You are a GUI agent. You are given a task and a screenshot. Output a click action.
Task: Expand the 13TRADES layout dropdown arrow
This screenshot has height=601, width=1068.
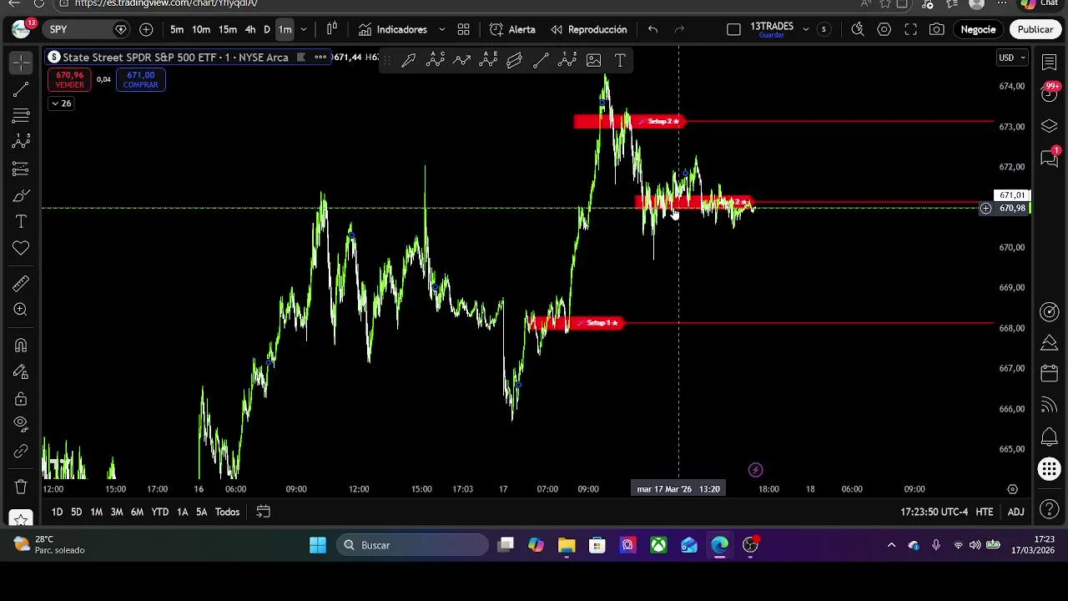click(x=806, y=29)
